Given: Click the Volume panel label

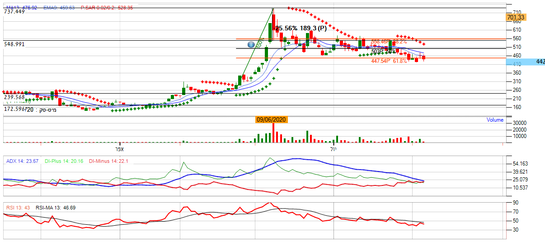Looking at the screenshot, I should tap(495, 120).
